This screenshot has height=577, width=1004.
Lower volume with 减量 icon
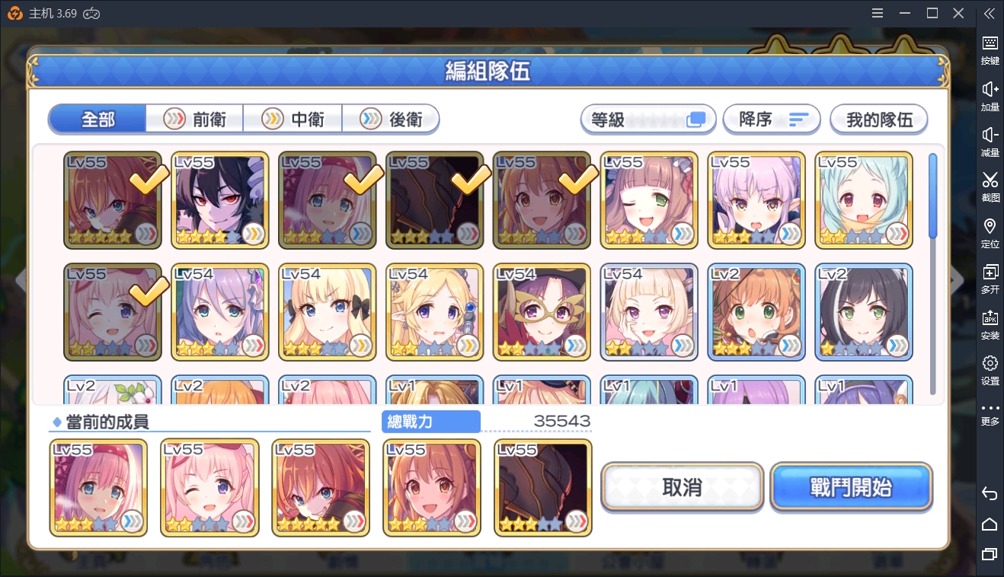tap(990, 135)
